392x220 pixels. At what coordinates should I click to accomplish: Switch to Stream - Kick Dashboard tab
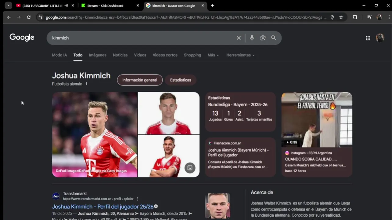[x=105, y=5]
